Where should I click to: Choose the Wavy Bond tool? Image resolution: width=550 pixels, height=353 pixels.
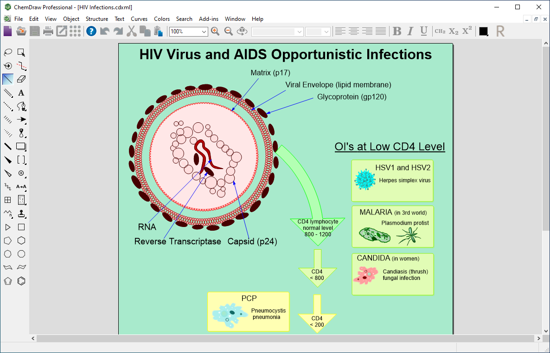pos(8,187)
